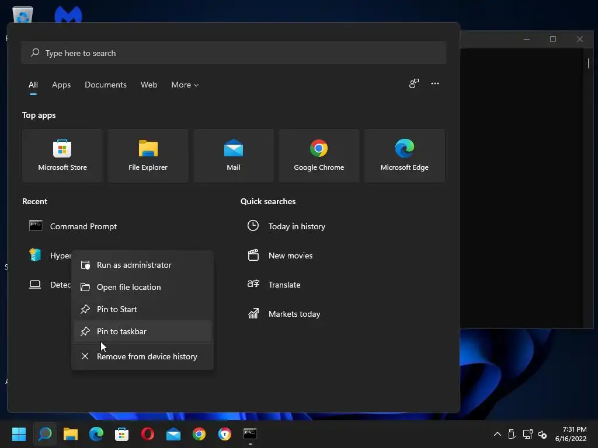Select Pin to taskbar
Image resolution: width=598 pixels, height=448 pixels.
[x=142, y=331]
